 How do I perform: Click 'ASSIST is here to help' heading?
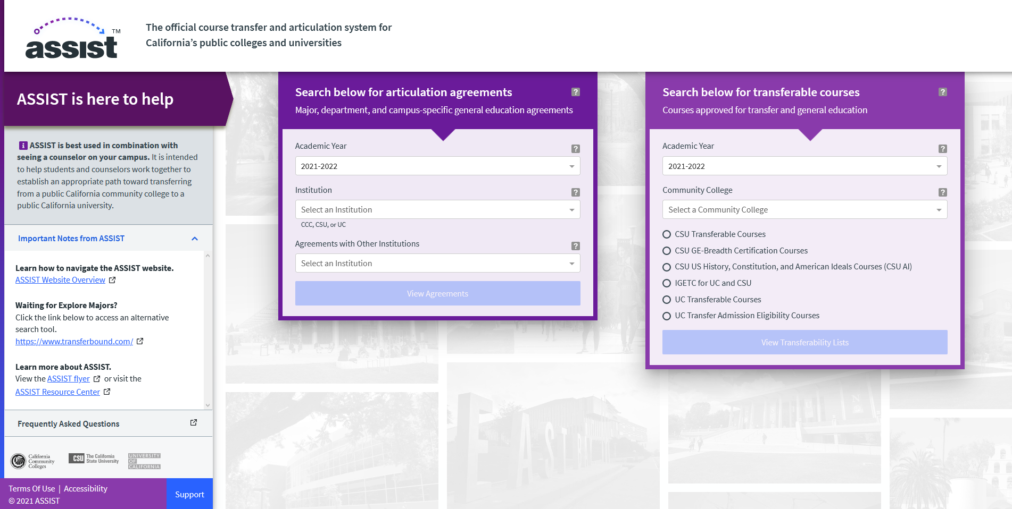click(x=95, y=99)
